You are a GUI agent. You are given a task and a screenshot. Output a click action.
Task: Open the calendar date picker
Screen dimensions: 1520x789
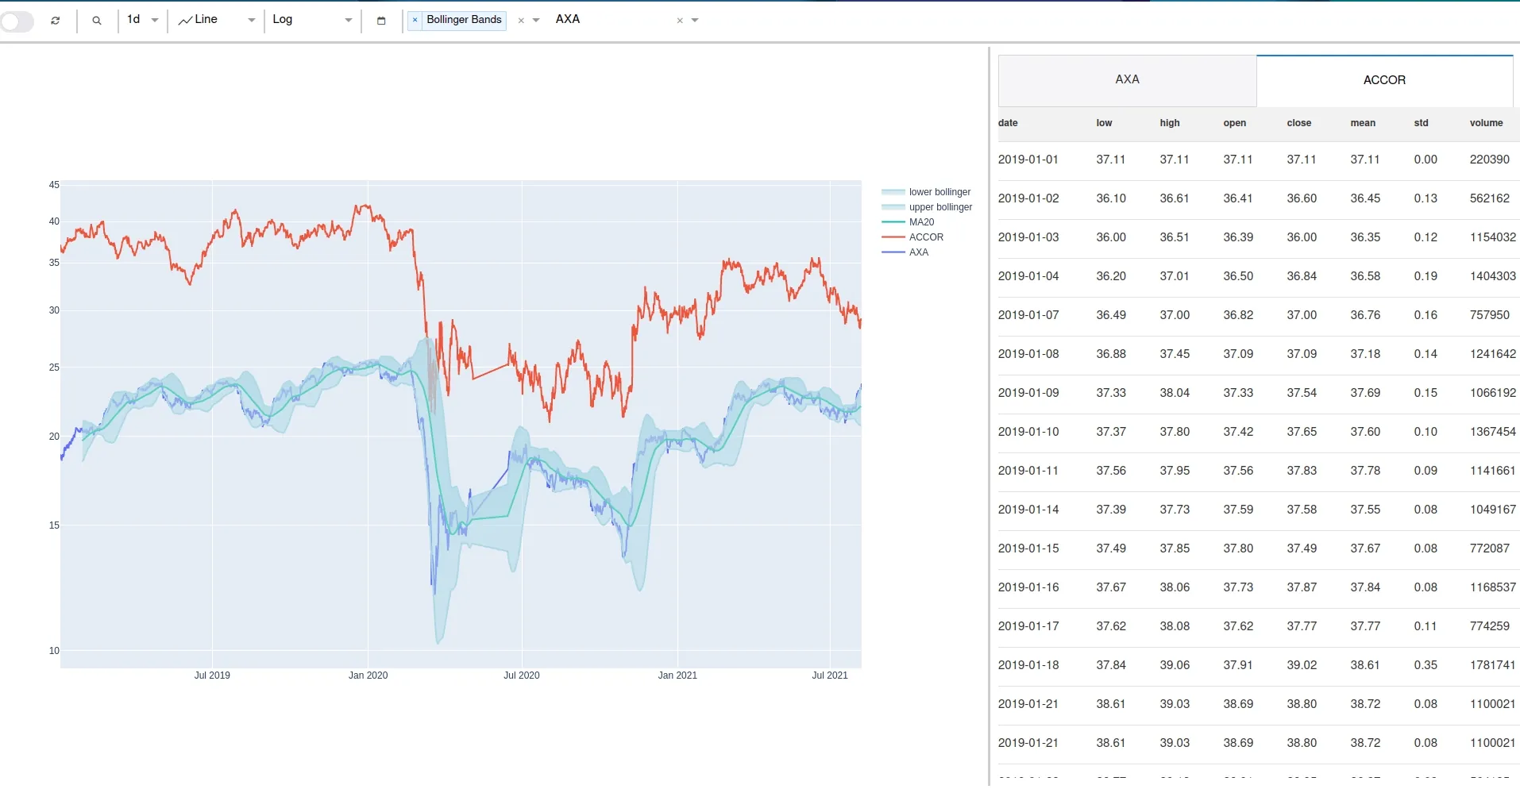[381, 21]
